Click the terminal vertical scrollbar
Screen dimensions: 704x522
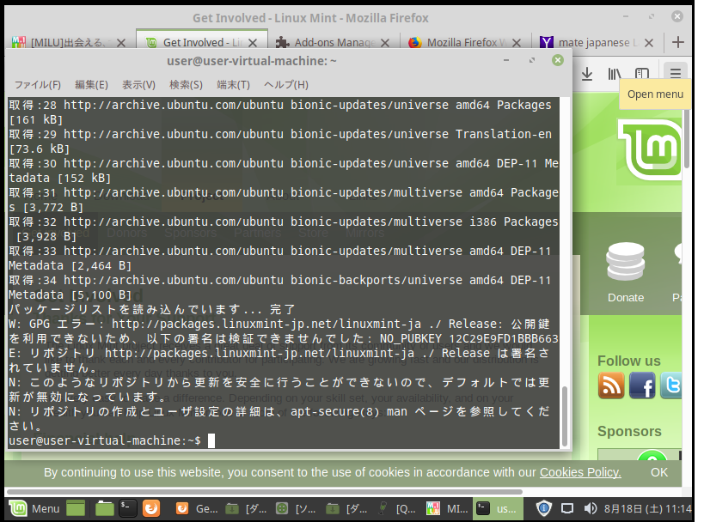click(x=565, y=414)
